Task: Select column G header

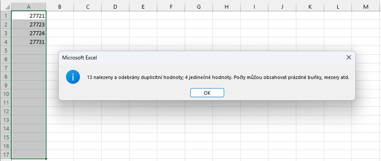Action: click(199, 7)
